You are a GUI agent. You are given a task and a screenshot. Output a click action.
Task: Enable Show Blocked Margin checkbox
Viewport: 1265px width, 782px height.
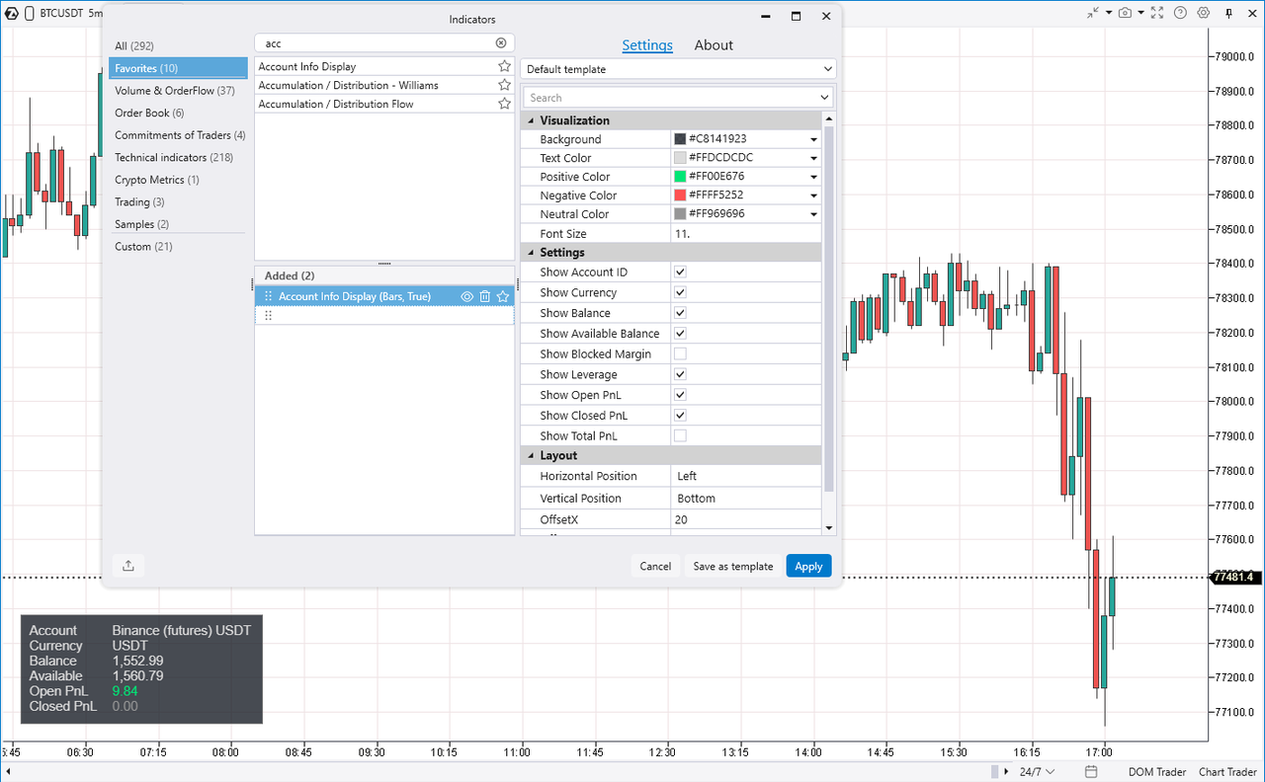pyautogui.click(x=680, y=353)
